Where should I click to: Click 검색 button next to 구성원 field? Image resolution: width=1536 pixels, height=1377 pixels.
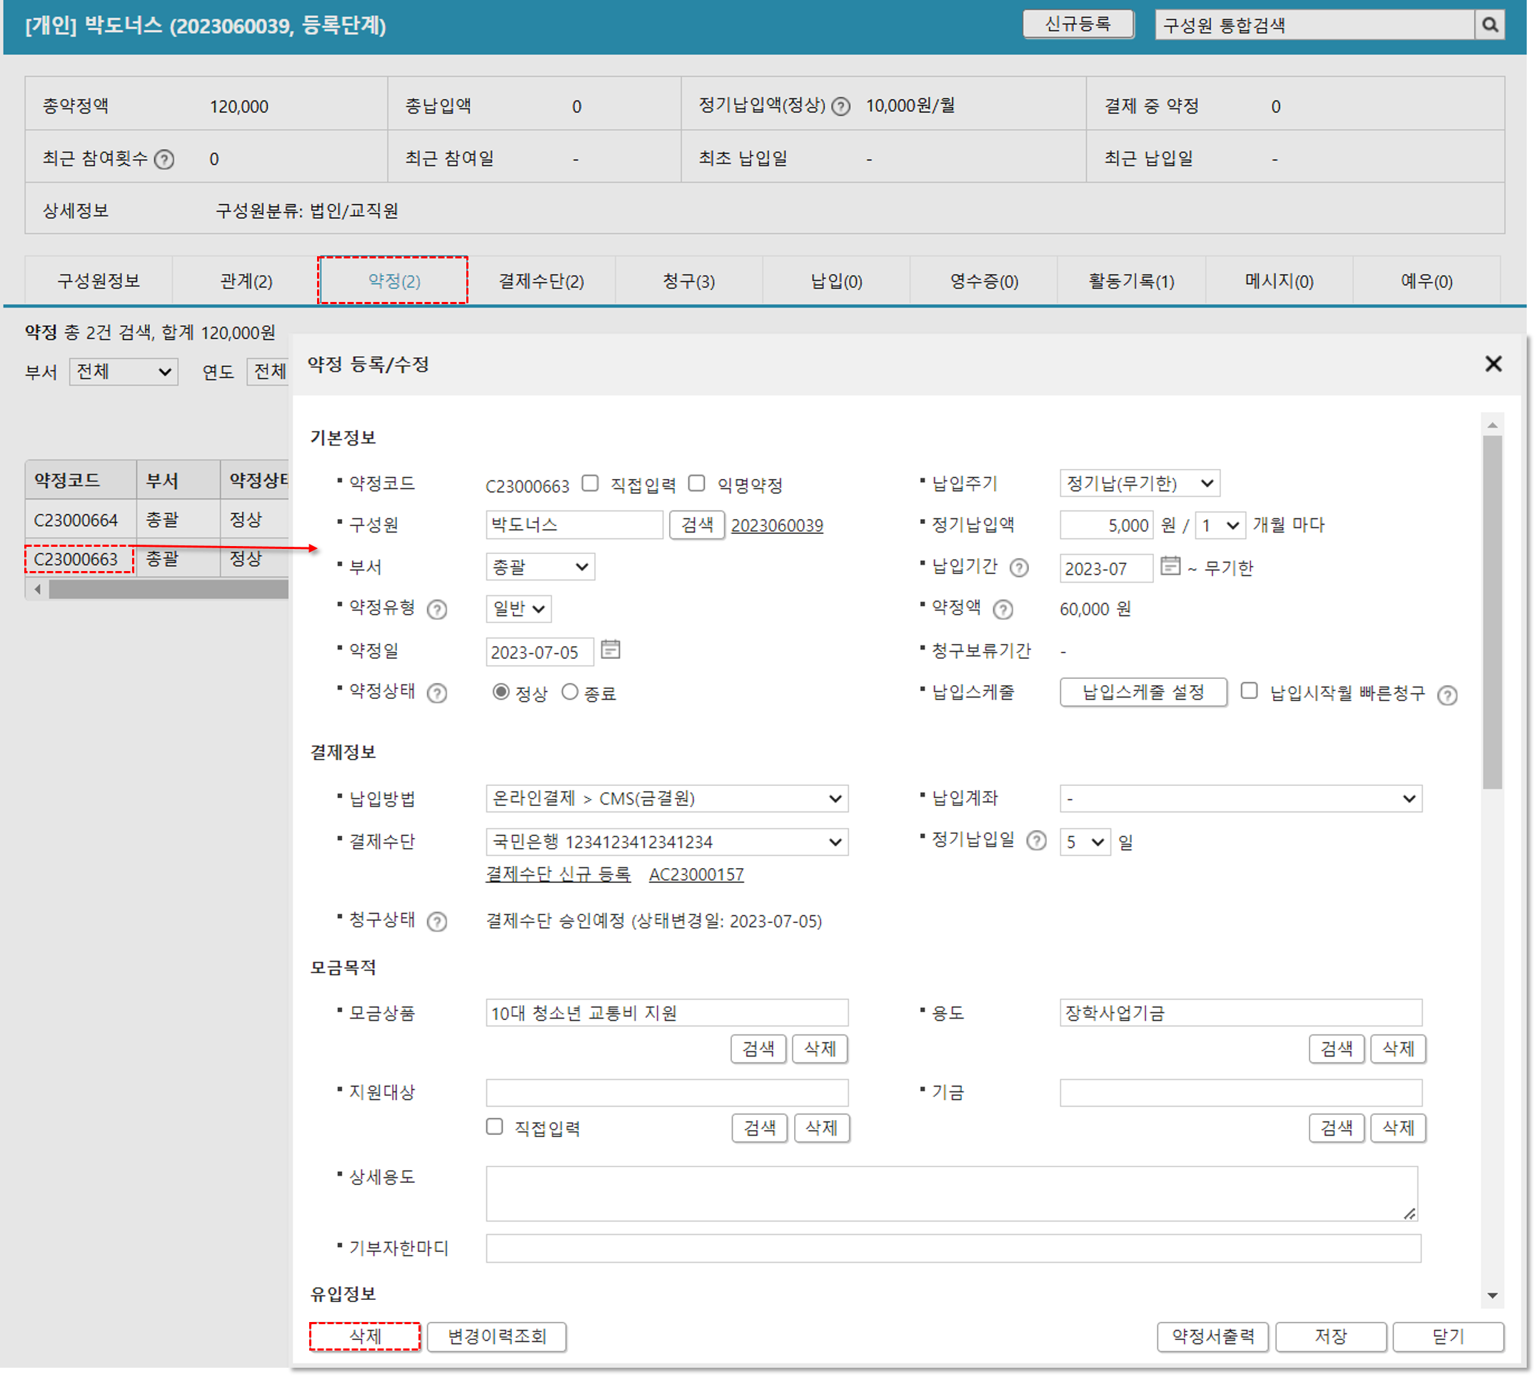click(x=698, y=525)
